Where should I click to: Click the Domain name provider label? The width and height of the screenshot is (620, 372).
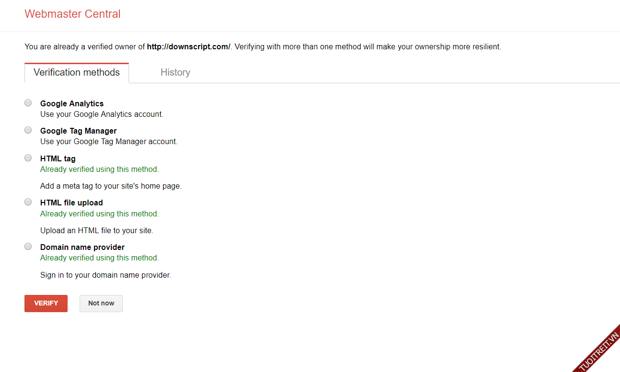pos(82,247)
